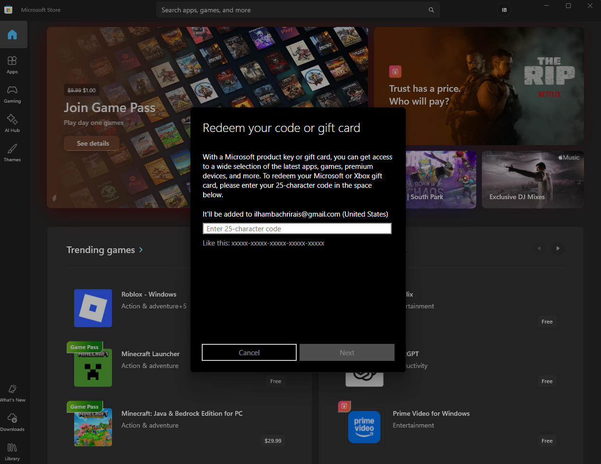This screenshot has height=464, width=601.
Task: Click the Join Game Pass heading
Action: (110, 108)
